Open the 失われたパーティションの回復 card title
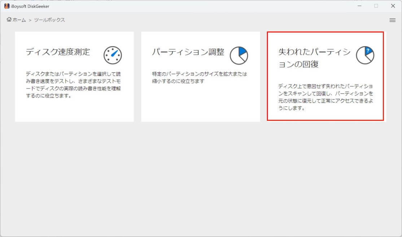 (x=314, y=58)
